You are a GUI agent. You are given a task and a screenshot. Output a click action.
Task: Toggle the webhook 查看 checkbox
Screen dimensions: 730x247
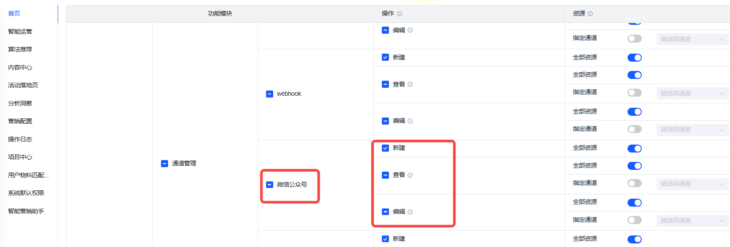pyautogui.click(x=385, y=84)
